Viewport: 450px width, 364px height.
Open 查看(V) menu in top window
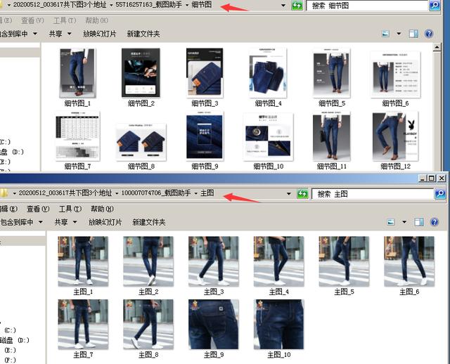[x=32, y=20]
